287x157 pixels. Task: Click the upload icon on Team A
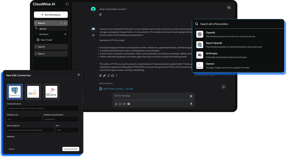(61, 23)
